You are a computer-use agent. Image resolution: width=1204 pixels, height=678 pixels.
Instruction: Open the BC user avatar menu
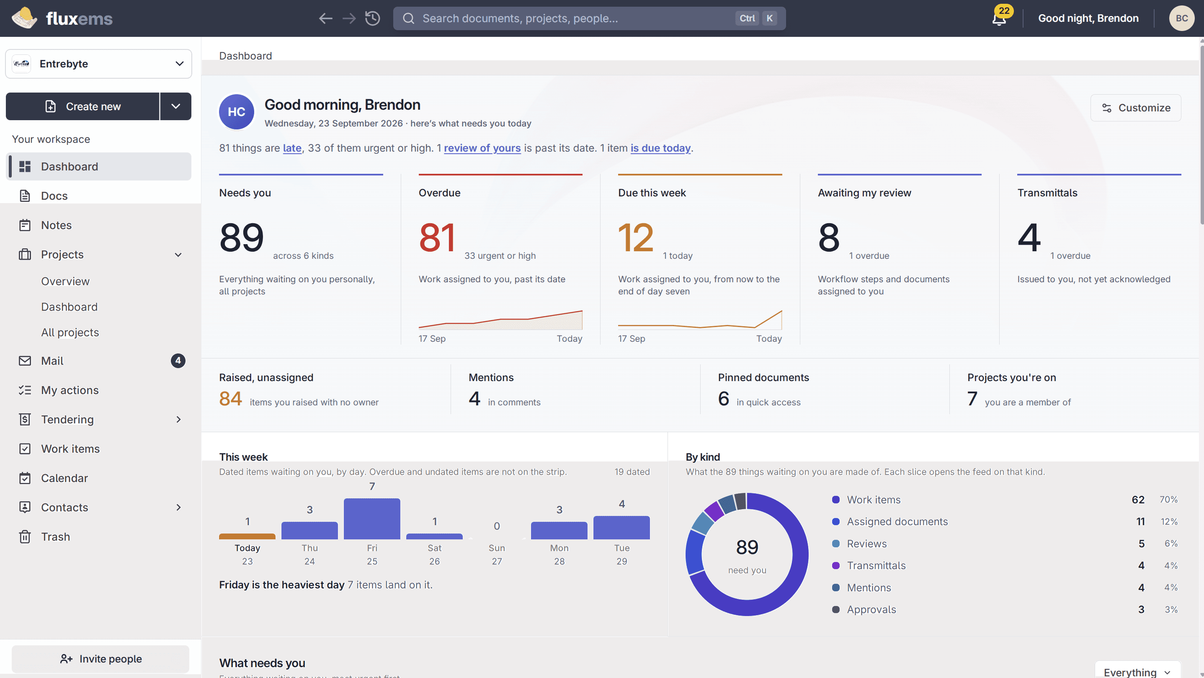point(1181,18)
